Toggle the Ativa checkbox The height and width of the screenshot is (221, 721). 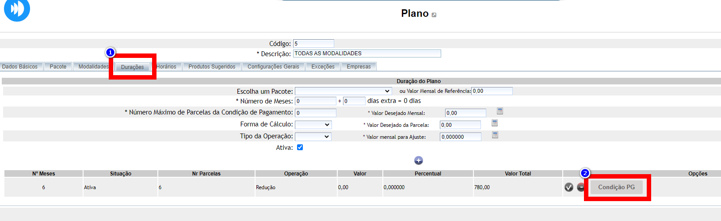tap(300, 148)
